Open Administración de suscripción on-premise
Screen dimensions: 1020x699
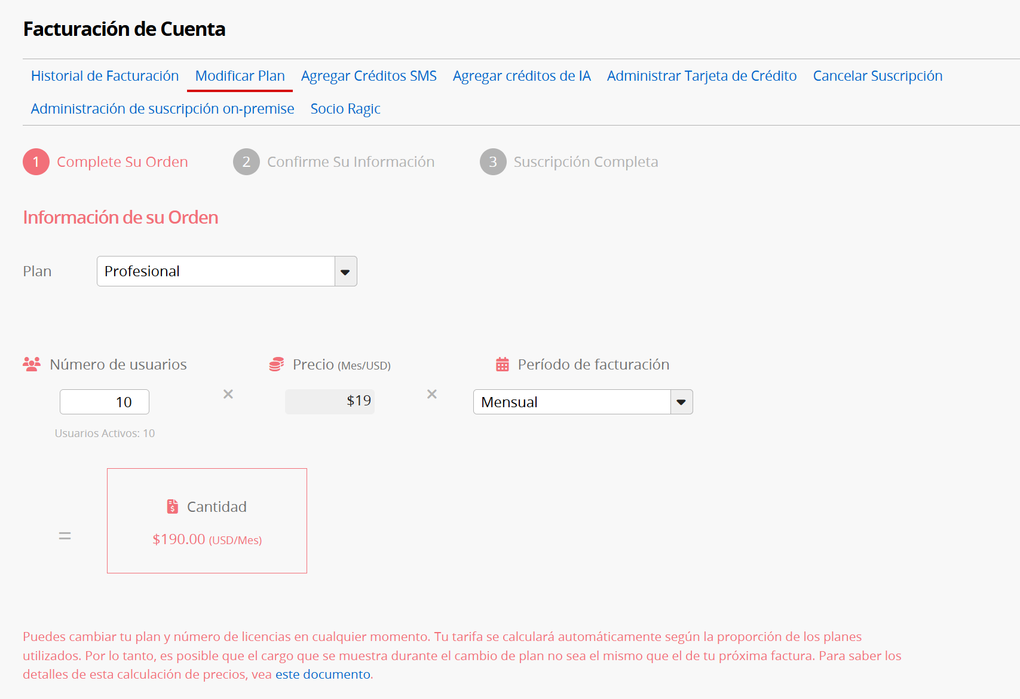point(163,109)
